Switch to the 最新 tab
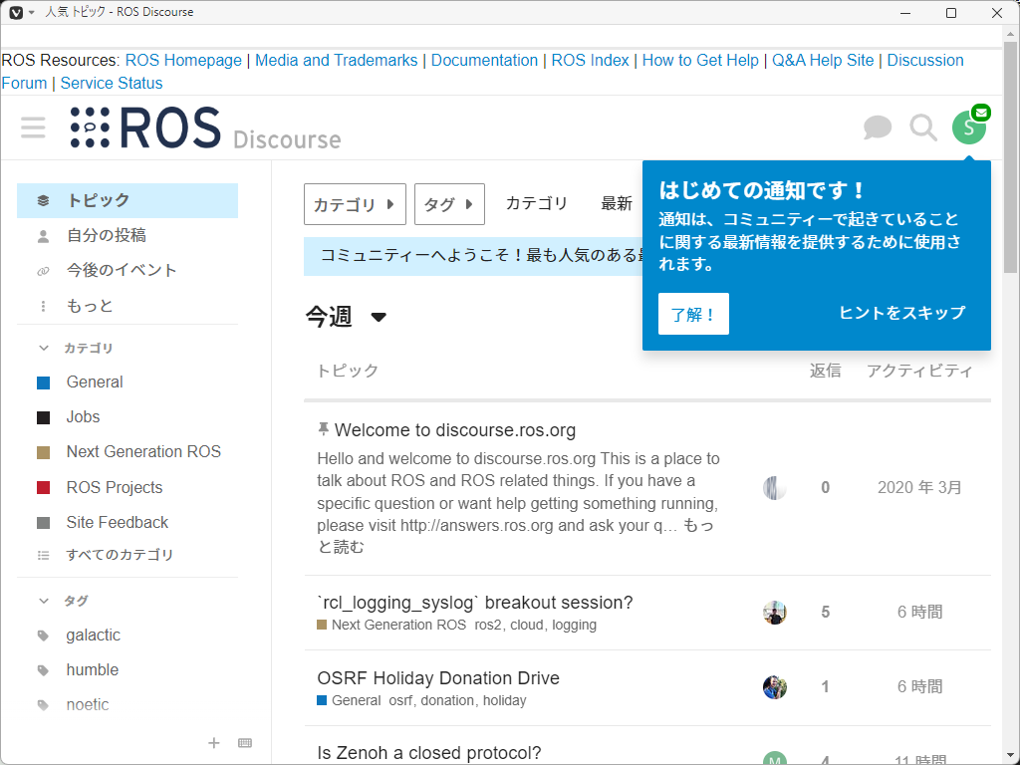This screenshot has height=765, width=1020. point(616,203)
